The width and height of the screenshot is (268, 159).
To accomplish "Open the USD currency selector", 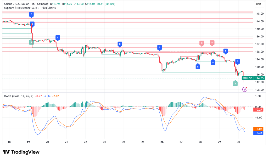I will point(258,4).
